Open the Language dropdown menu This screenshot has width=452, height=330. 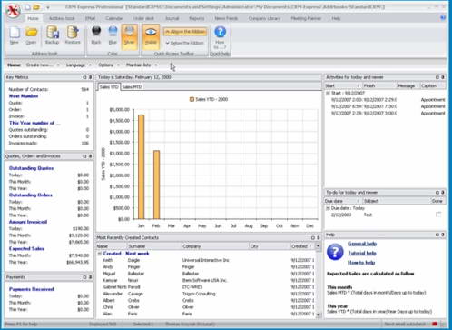(79, 65)
